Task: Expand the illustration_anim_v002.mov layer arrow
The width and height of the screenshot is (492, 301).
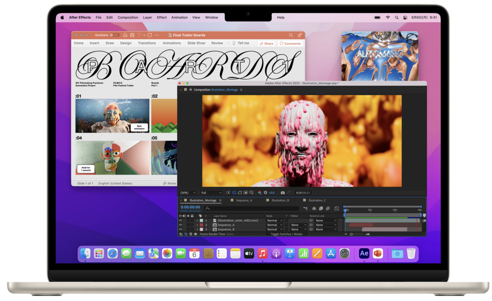Action: tap(197, 221)
